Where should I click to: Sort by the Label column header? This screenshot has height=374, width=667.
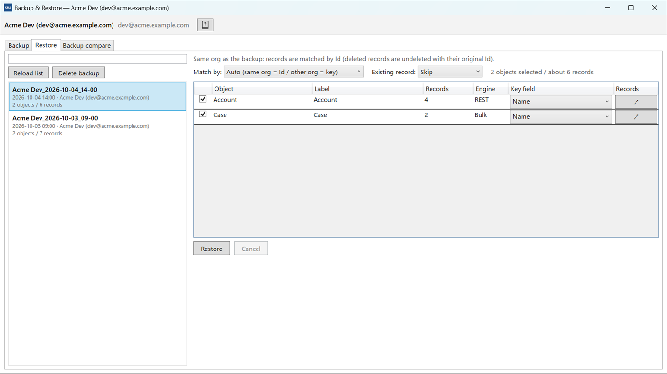click(x=368, y=89)
